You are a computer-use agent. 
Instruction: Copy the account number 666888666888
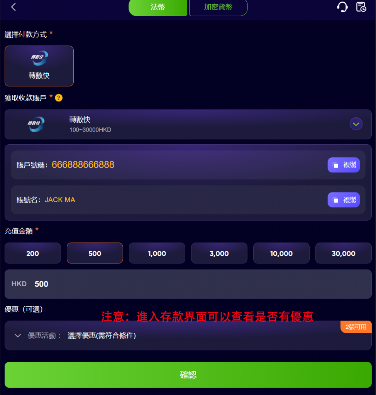[x=344, y=165]
